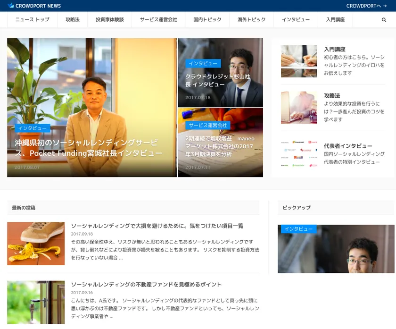The height and width of the screenshot is (329, 396).
Task: Click the CROWDPORT NEWS bird logo icon
Action: pos(10,5)
